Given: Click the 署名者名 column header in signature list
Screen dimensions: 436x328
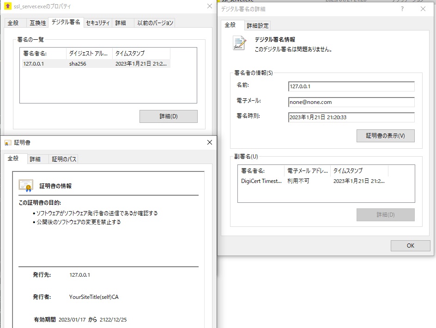Looking at the screenshot, I should coord(43,54).
